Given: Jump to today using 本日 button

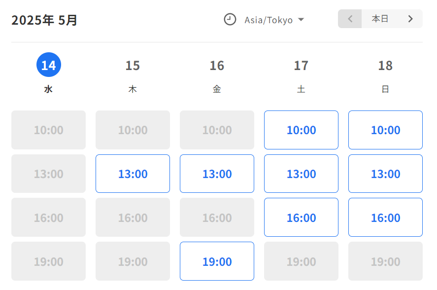Looking at the screenshot, I should point(380,19).
